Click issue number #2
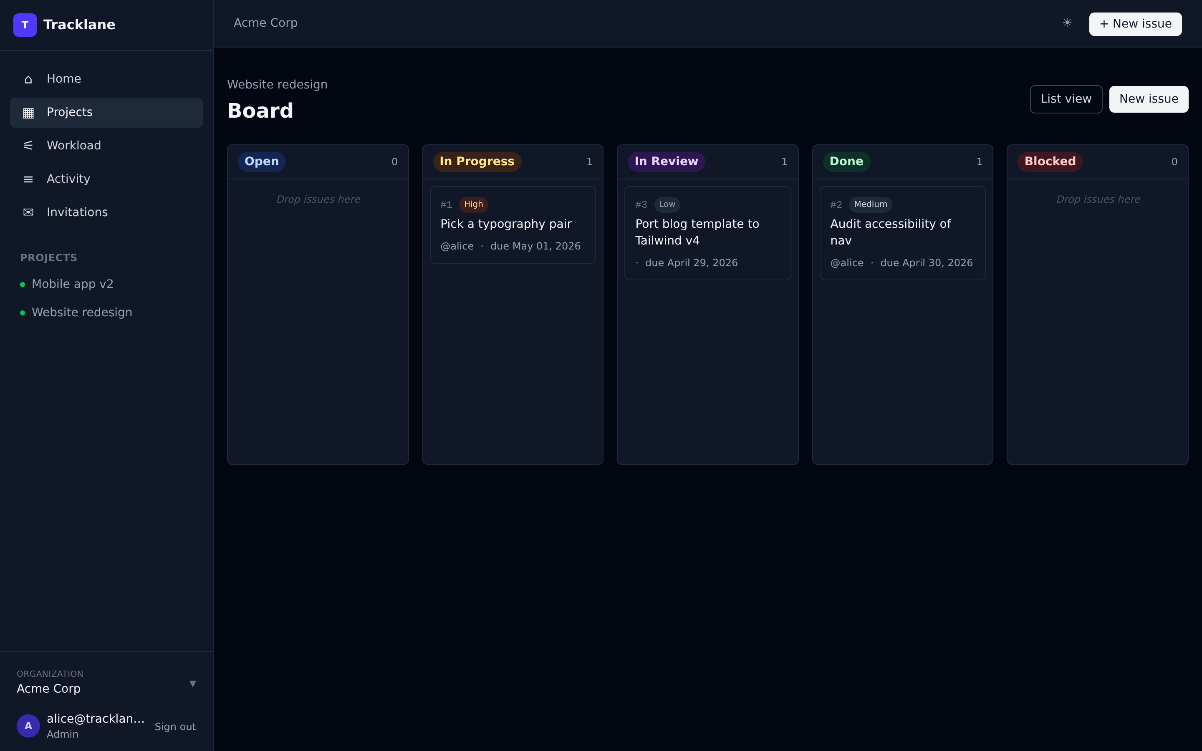 point(836,204)
